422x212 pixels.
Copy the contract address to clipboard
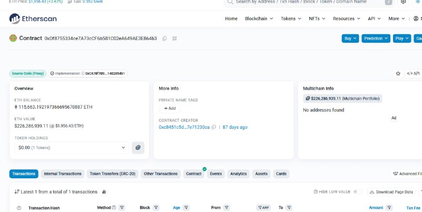[165, 38]
